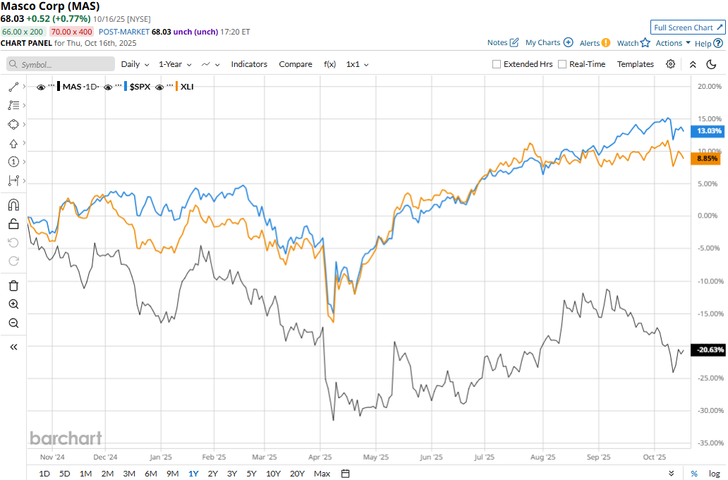This screenshot has width=728, height=480.
Task: Open Templates menu
Action: click(x=635, y=64)
